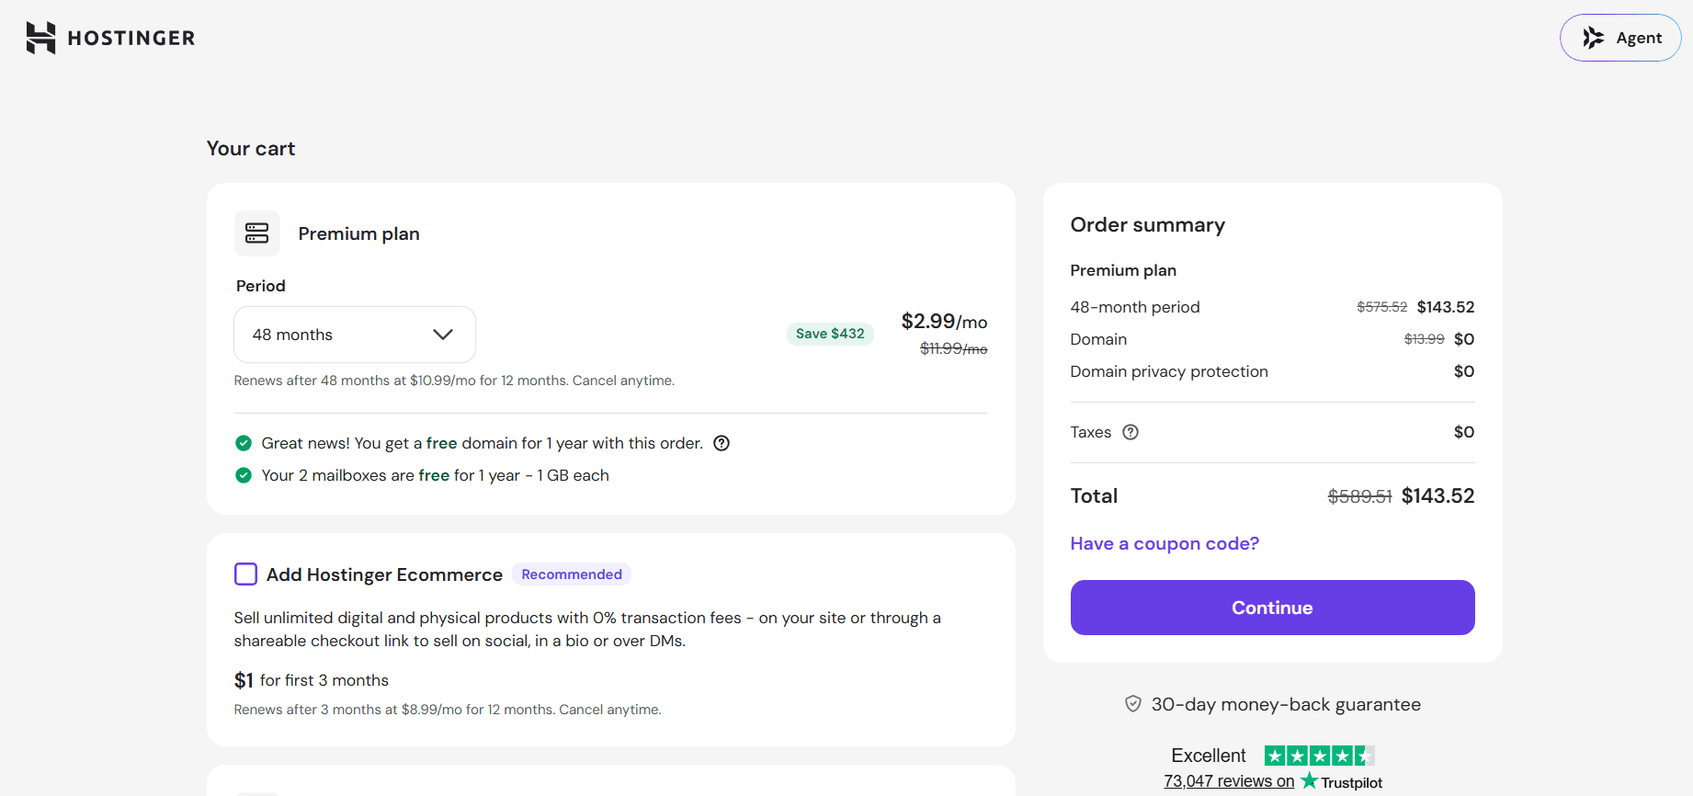Click the chevron arrow in period selector

(443, 335)
